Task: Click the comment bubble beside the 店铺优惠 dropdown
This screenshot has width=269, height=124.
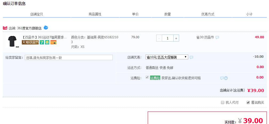Action: point(191,57)
